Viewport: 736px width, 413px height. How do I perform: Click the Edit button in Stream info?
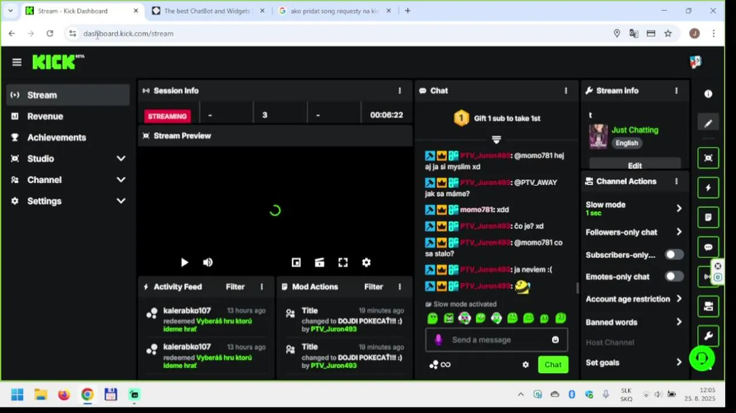coord(635,165)
